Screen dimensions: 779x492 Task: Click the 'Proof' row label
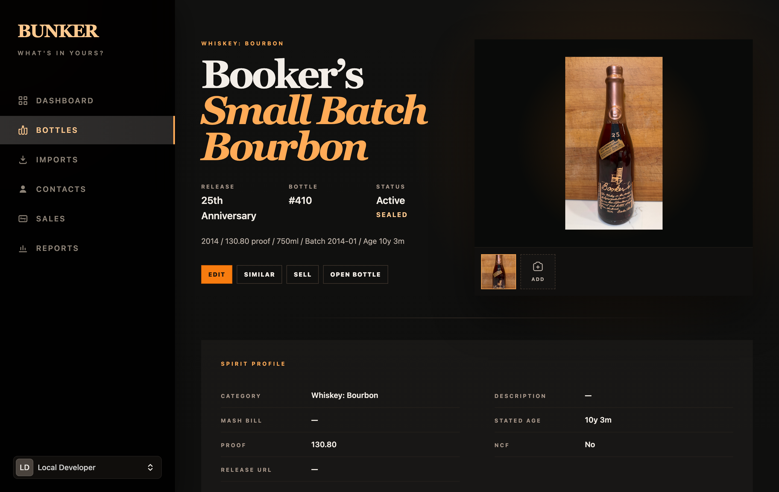[233, 446]
